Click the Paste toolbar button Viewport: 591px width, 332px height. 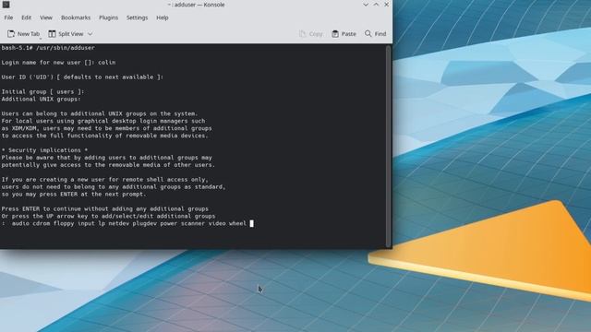click(x=344, y=34)
